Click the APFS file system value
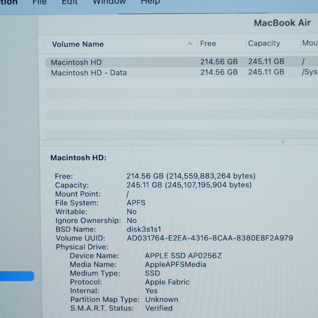The width and height of the screenshot is (318, 318). [x=136, y=203]
